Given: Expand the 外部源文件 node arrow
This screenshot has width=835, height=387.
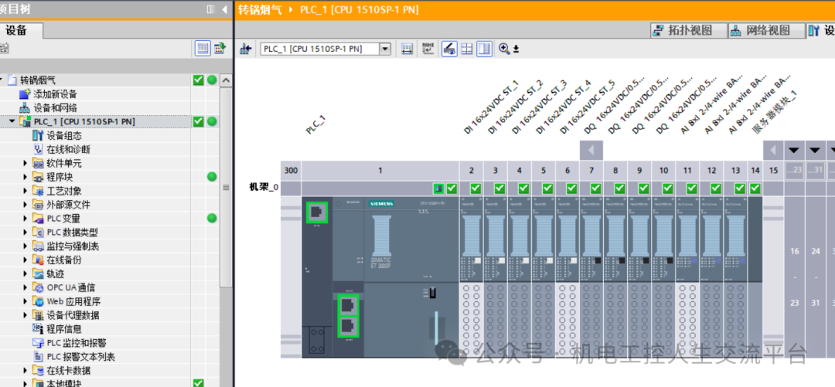Looking at the screenshot, I should point(25,205).
